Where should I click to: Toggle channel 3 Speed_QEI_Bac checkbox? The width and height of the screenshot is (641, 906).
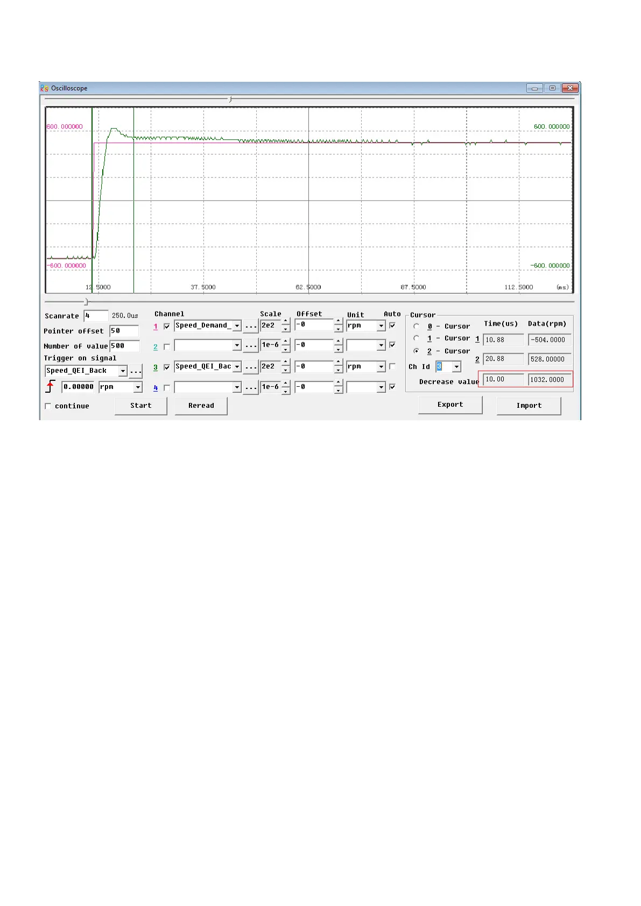(167, 367)
